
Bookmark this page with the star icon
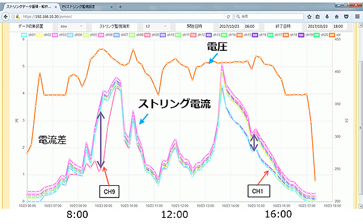[309, 17]
